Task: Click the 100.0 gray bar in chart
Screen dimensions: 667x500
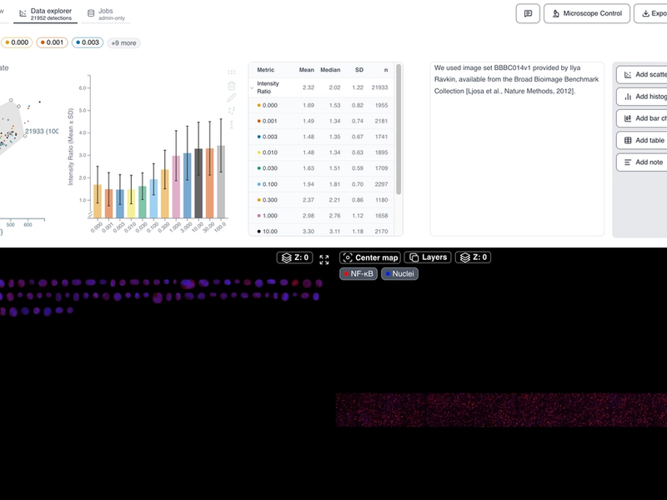Action: point(221,182)
